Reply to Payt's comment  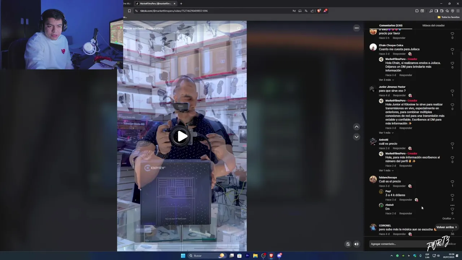[405, 200]
